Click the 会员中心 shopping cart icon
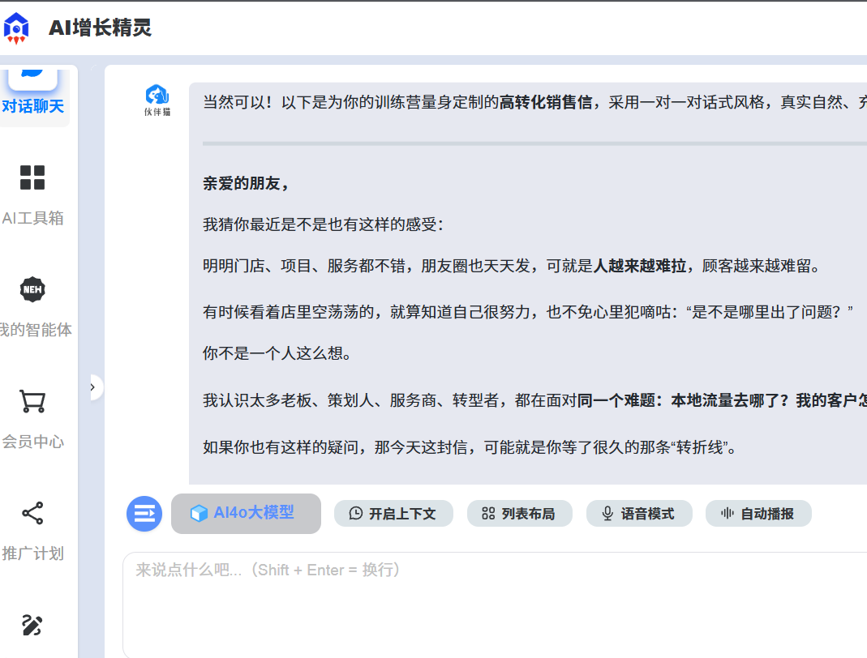Viewport: 867px width, 658px height. (x=32, y=401)
